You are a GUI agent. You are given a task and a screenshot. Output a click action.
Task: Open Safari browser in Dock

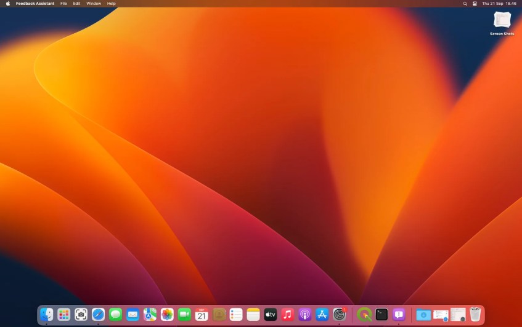[x=98, y=314]
